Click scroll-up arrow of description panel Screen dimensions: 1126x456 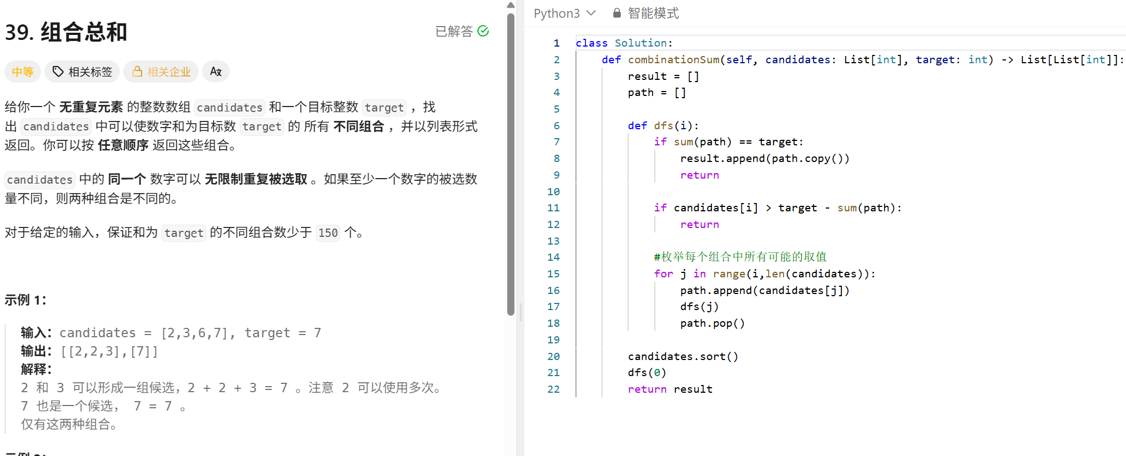511,5
